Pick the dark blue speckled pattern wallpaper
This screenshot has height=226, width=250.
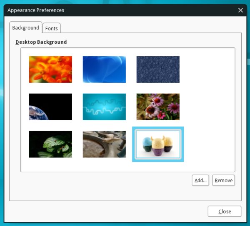[158, 70]
